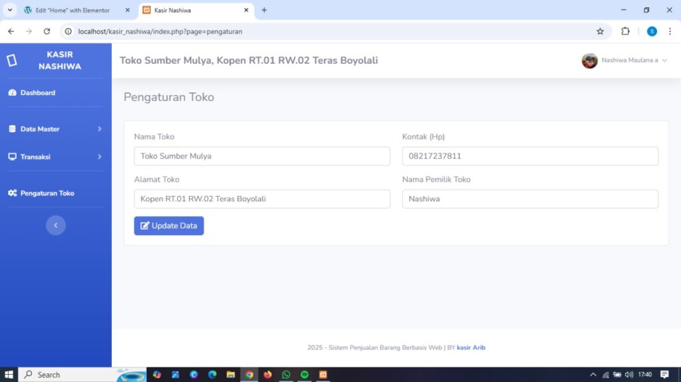681x382 pixels.
Task: Collapse the sidebar with round arrow toggle
Action: click(x=56, y=225)
